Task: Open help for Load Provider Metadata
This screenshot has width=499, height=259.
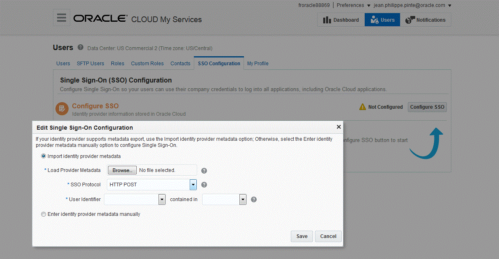Action: [x=204, y=170]
